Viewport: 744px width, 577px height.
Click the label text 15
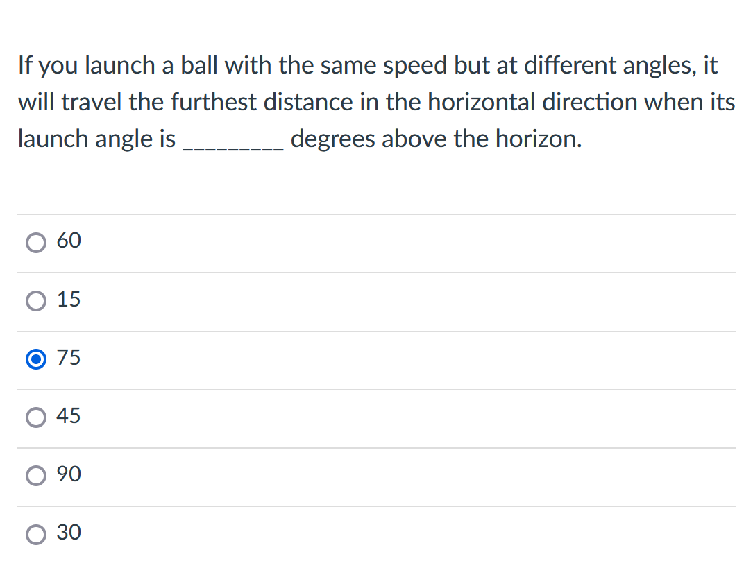click(69, 299)
